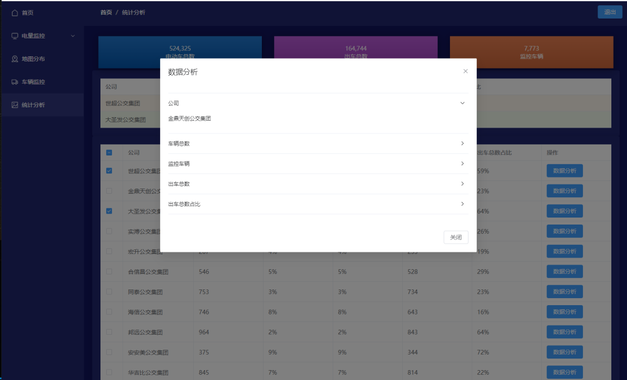Click value 546 in 合信昌 row
This screenshot has height=380, width=627.
(204, 272)
